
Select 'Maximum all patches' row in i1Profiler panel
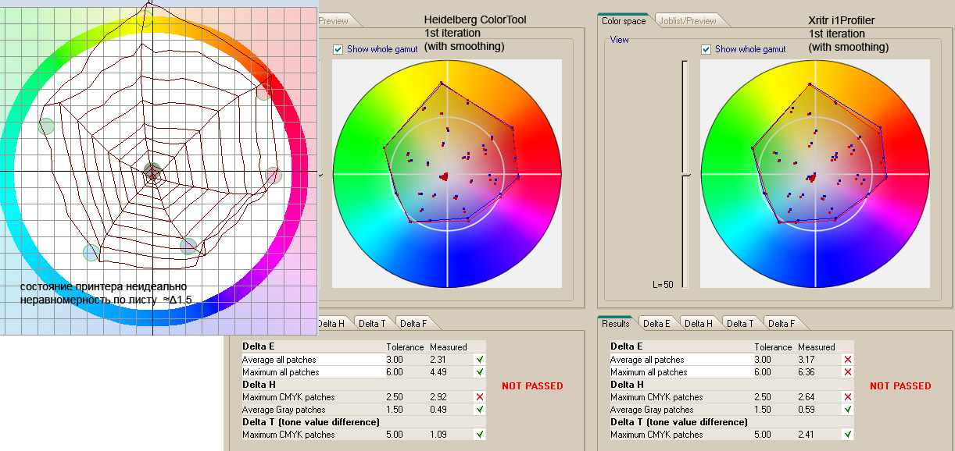tap(731, 372)
